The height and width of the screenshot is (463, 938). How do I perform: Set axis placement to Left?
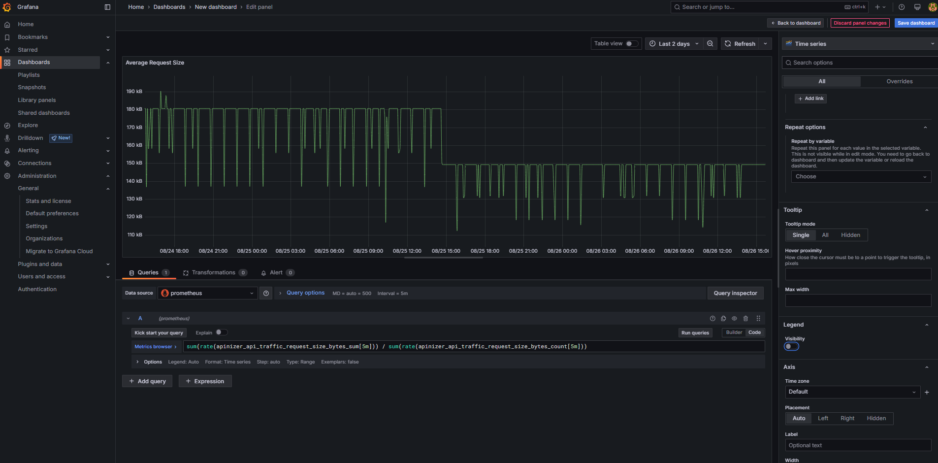click(823, 419)
